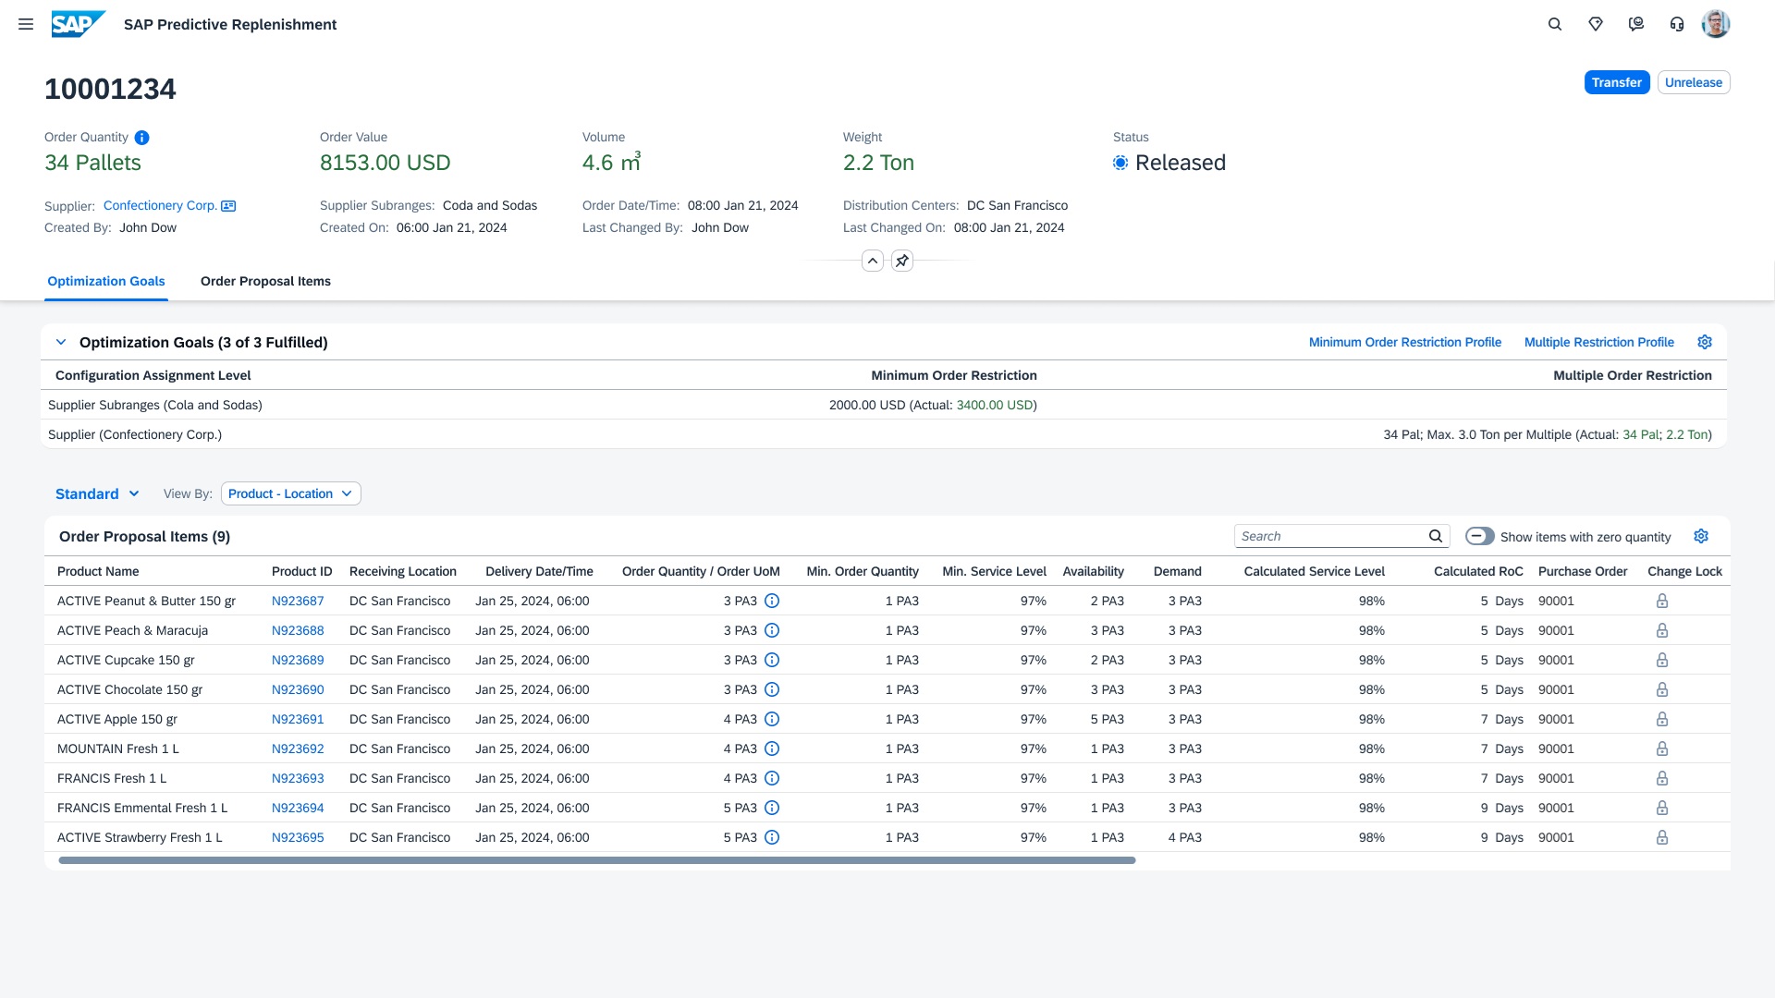The width and height of the screenshot is (1775, 998).
Task: Click the horizontal table scrollbar
Action: 596,860
